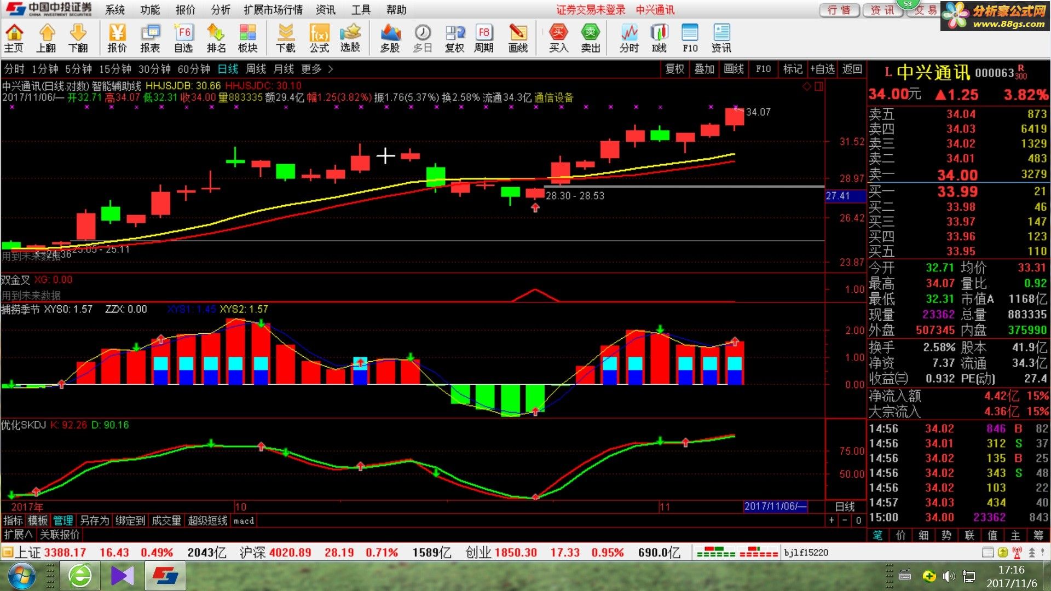The image size is (1051, 591).
Task: Select the 笔 tick detail tab
Action: click(877, 535)
